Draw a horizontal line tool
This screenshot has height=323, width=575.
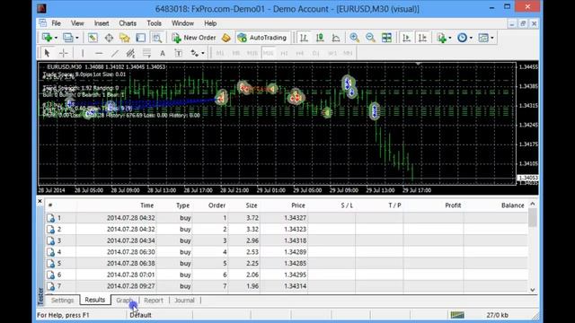click(x=99, y=53)
